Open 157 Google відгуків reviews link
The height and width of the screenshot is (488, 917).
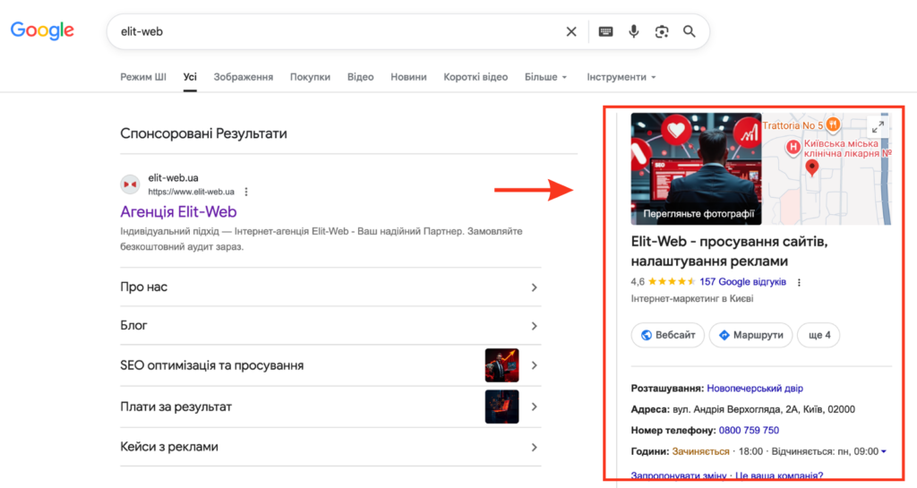[x=742, y=282]
